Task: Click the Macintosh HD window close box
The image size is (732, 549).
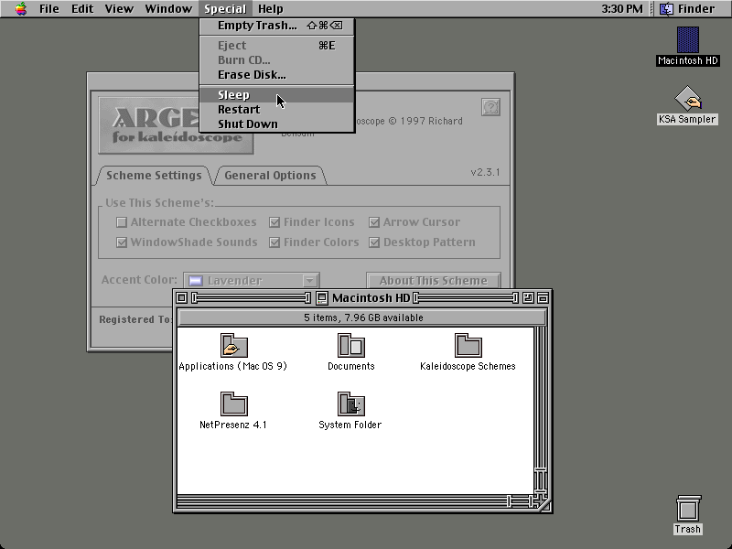Action: tap(182, 298)
